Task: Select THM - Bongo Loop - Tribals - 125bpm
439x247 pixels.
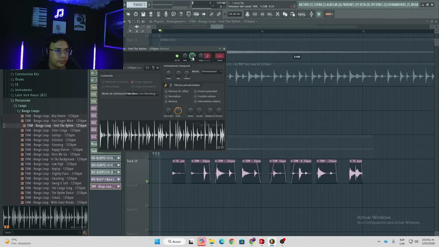Action: pos(49,198)
